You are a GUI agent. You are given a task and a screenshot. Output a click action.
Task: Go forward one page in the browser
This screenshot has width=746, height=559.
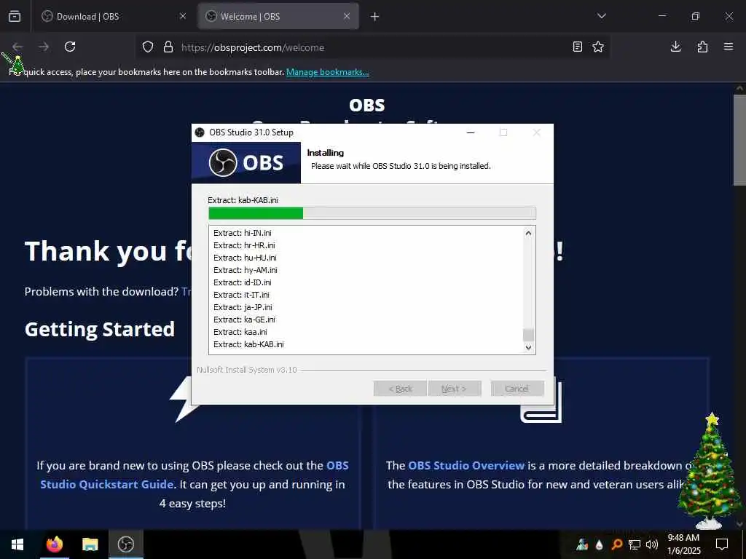click(x=44, y=47)
